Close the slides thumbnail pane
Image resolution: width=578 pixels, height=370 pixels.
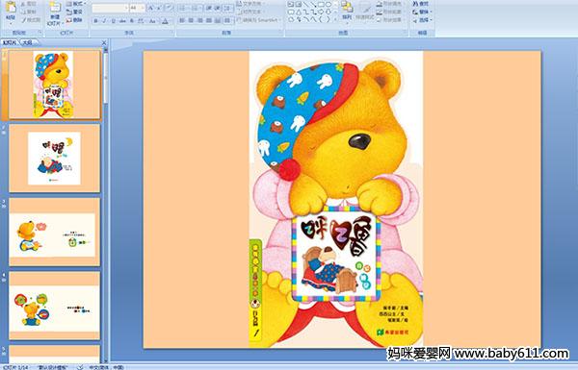coord(104,42)
